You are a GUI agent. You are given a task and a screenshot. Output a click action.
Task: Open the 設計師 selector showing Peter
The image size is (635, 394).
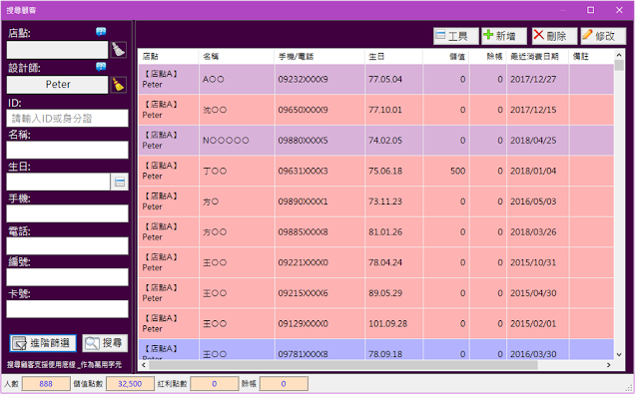click(58, 85)
